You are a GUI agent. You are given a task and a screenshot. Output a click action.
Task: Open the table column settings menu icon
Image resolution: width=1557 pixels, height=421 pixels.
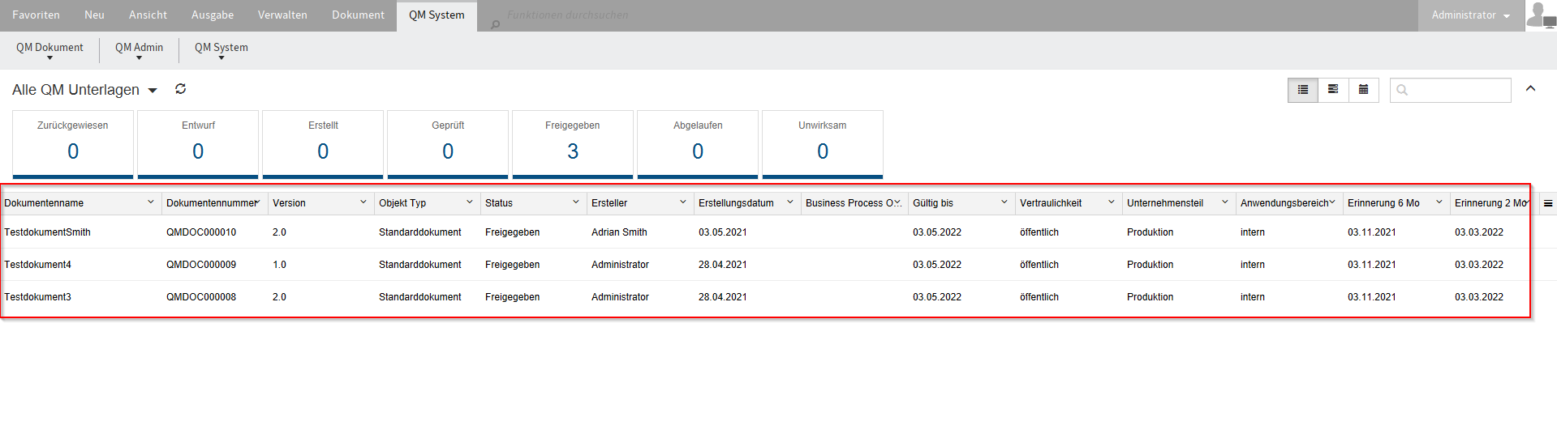(x=1547, y=203)
